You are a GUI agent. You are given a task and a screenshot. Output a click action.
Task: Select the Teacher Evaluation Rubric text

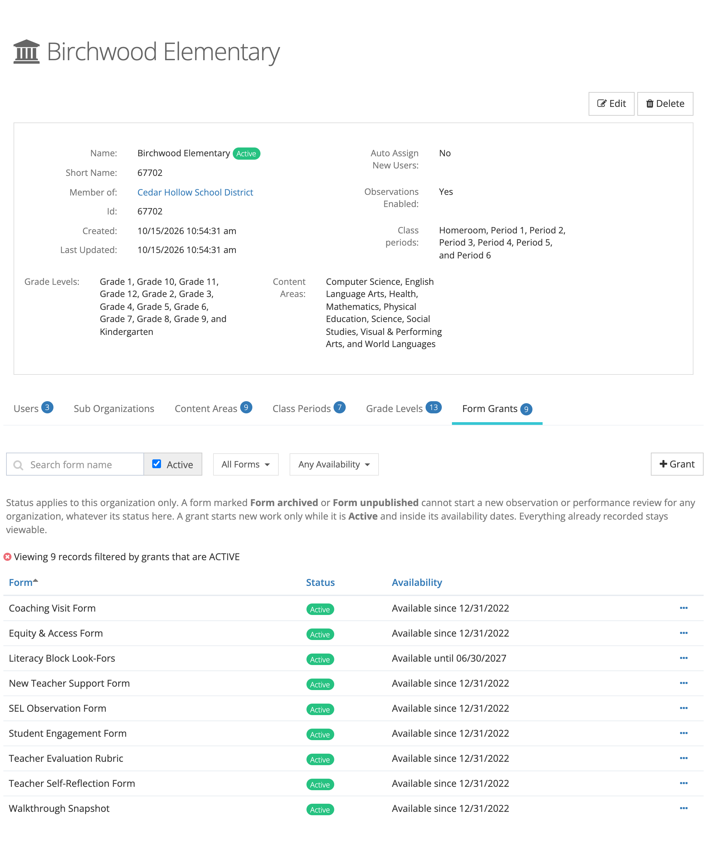(x=66, y=758)
